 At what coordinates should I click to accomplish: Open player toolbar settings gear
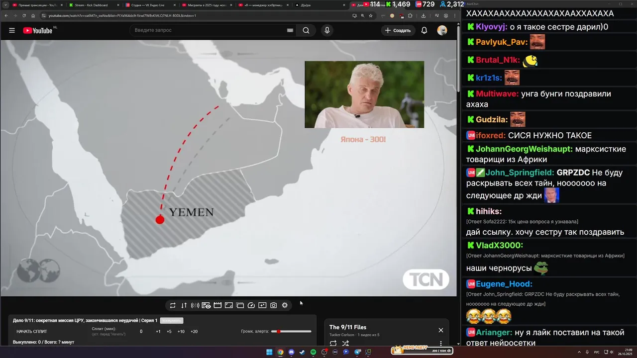click(285, 305)
